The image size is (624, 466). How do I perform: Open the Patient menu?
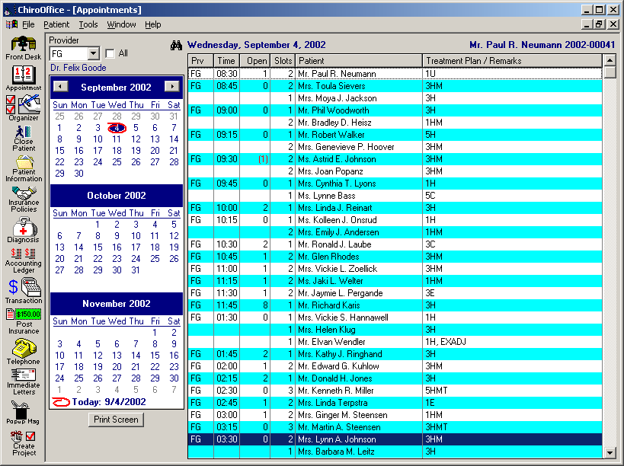tap(56, 24)
